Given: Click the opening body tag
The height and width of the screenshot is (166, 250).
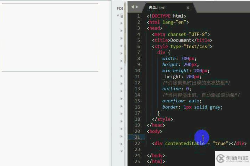Looking at the screenshot, I should tap(155, 131).
